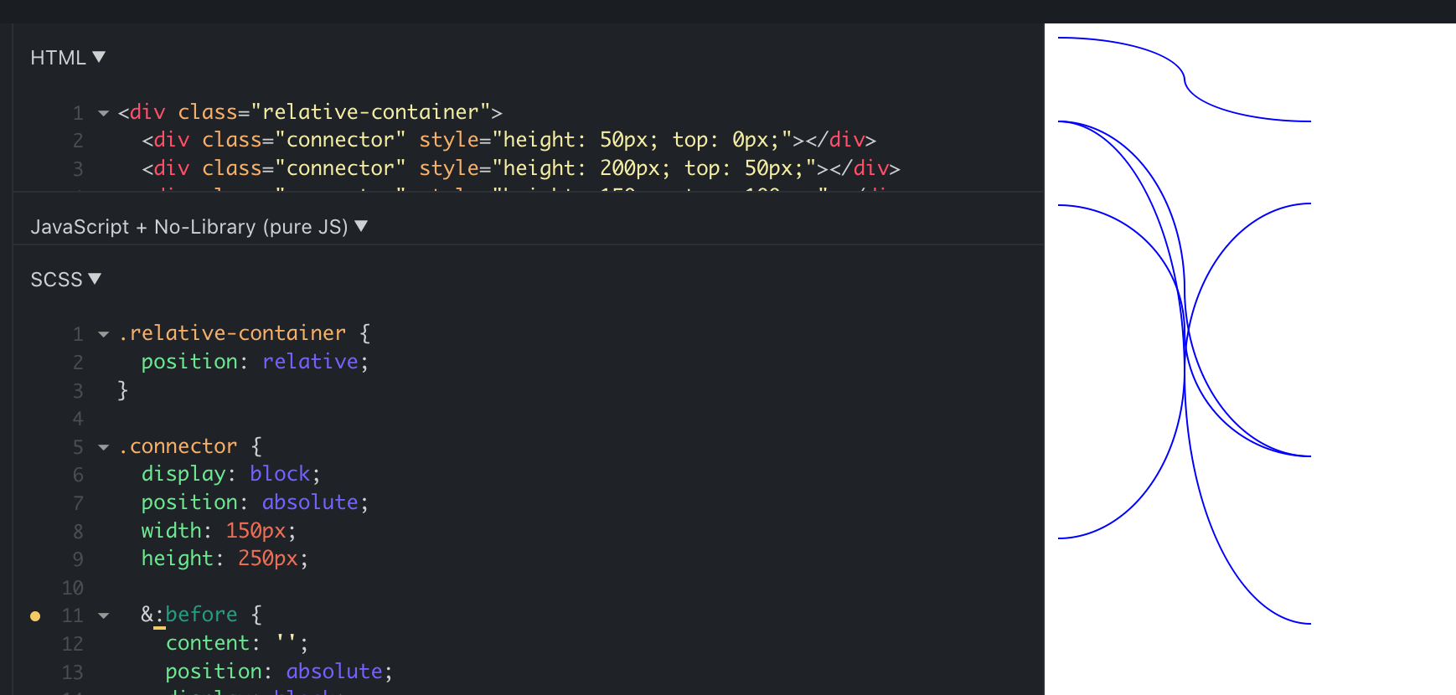Image resolution: width=1456 pixels, height=695 pixels.
Task: Click SCSS line number 4
Action: [78, 419]
